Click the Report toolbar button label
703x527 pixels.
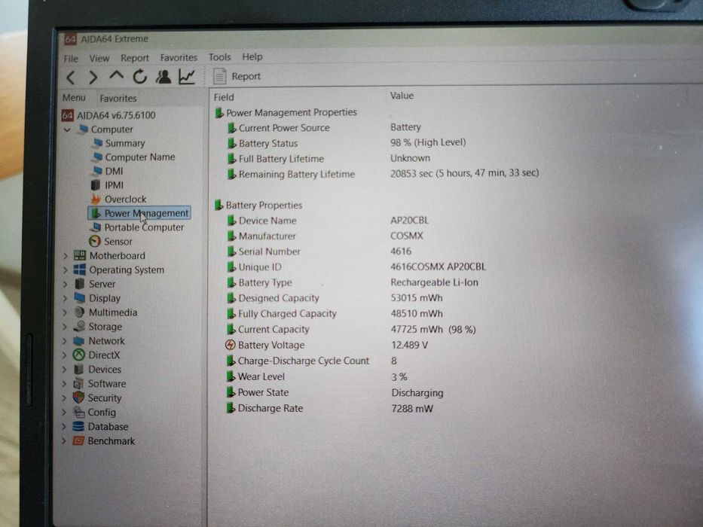(x=246, y=76)
